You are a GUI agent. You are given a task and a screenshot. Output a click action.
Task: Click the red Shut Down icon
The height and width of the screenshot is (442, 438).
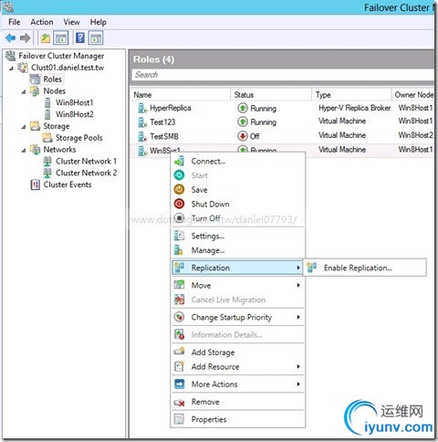179,204
